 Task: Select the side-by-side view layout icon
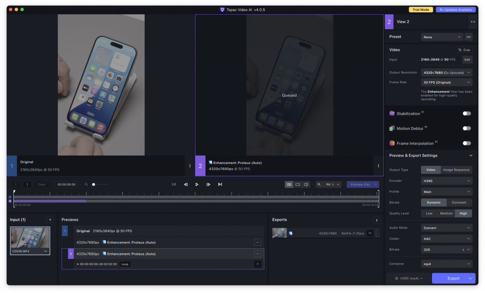(x=289, y=184)
